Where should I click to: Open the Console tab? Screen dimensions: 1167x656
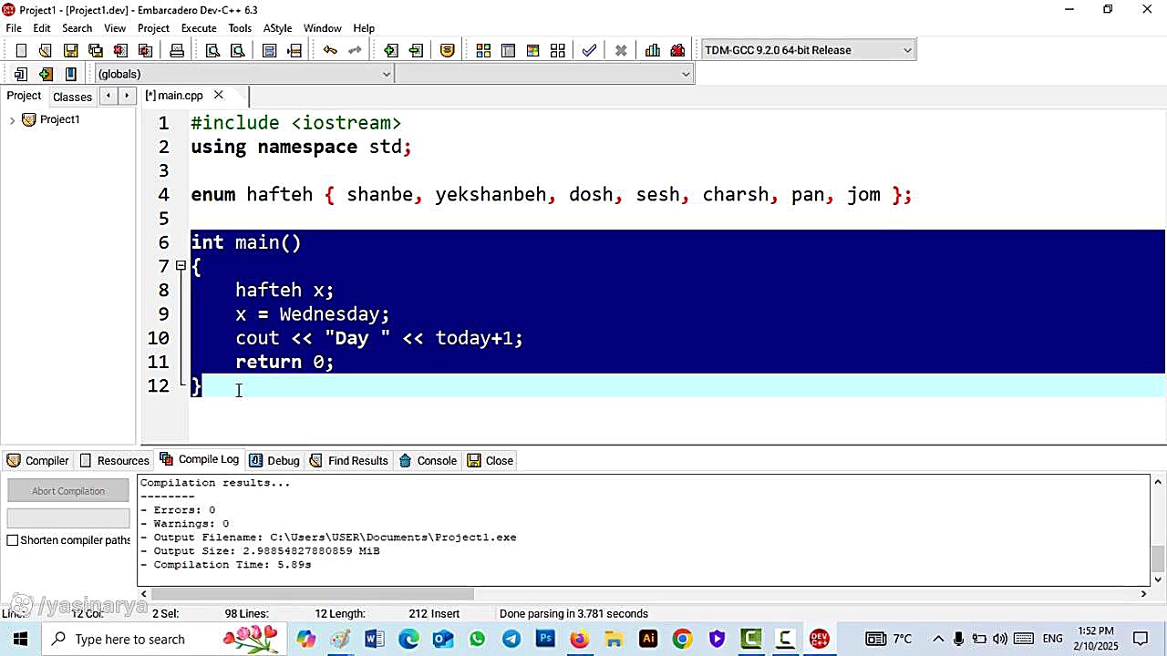coord(428,461)
